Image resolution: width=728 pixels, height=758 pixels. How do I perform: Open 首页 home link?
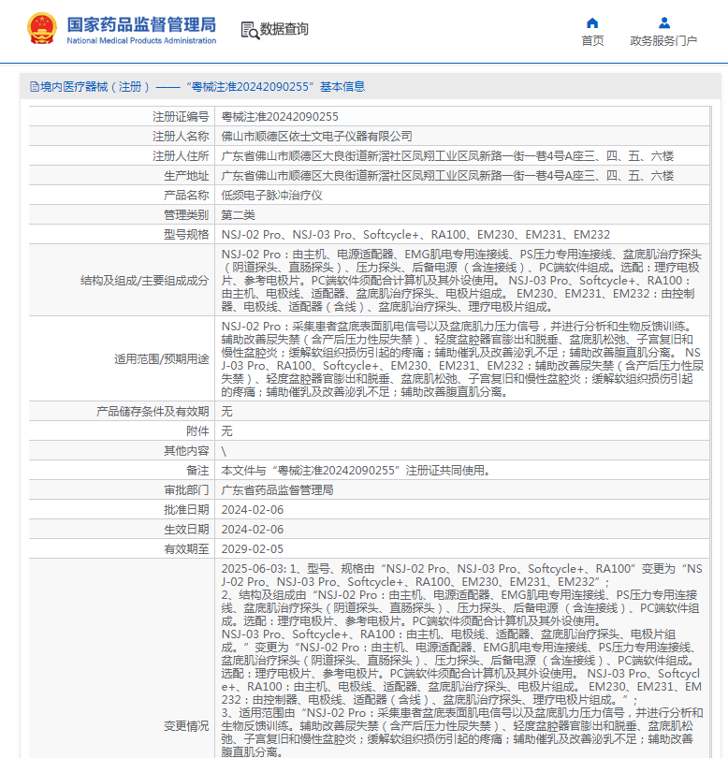592,40
